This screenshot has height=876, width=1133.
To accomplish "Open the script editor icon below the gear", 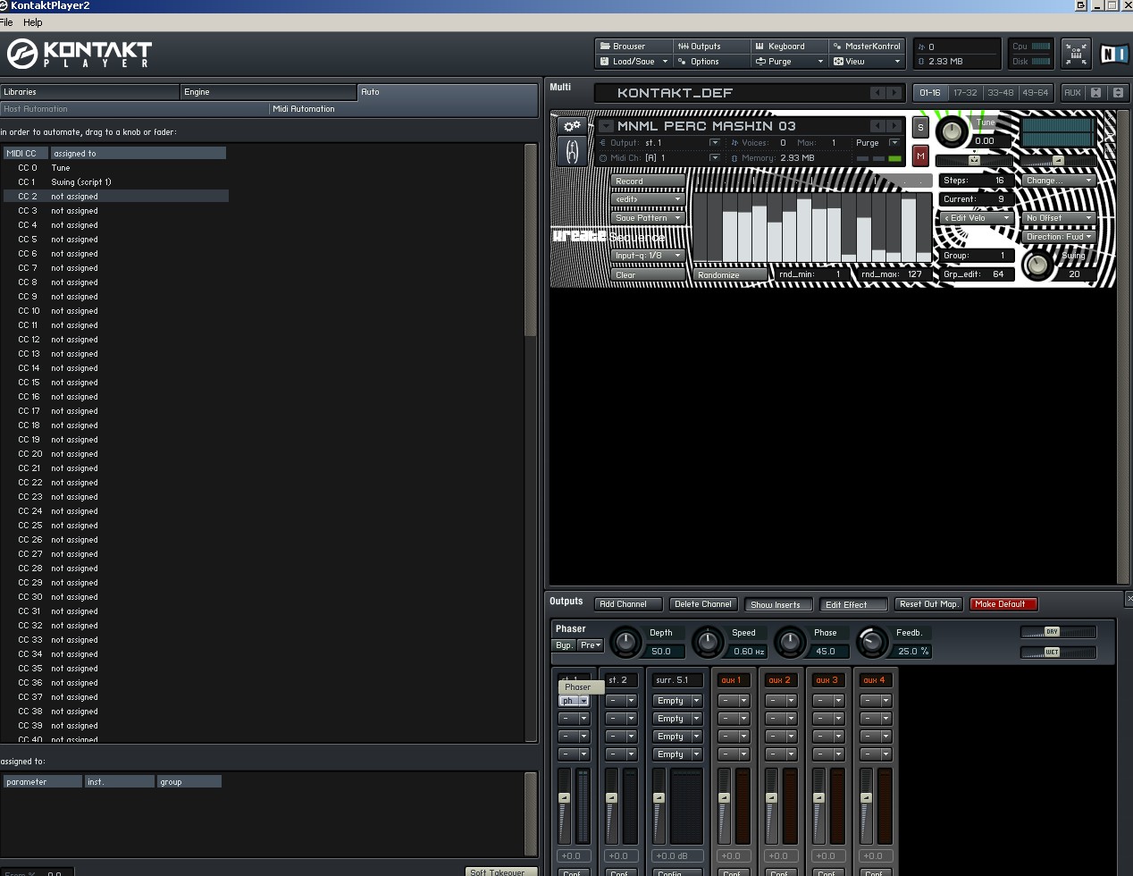I will (x=572, y=153).
